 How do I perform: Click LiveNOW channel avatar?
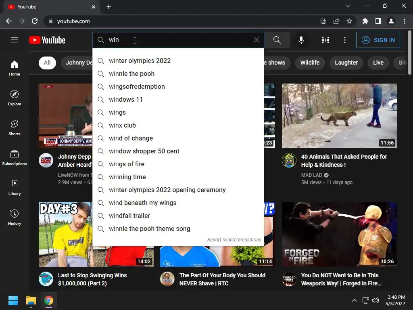point(46,160)
